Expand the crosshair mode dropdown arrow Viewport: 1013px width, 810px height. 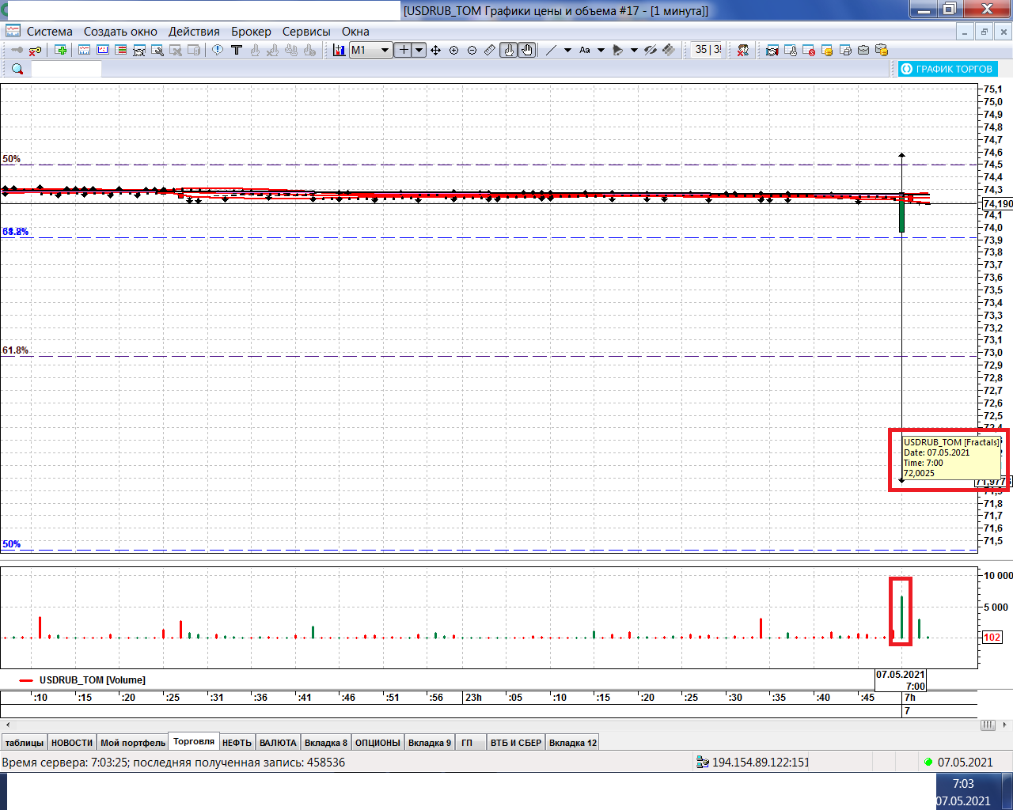pyautogui.click(x=419, y=50)
